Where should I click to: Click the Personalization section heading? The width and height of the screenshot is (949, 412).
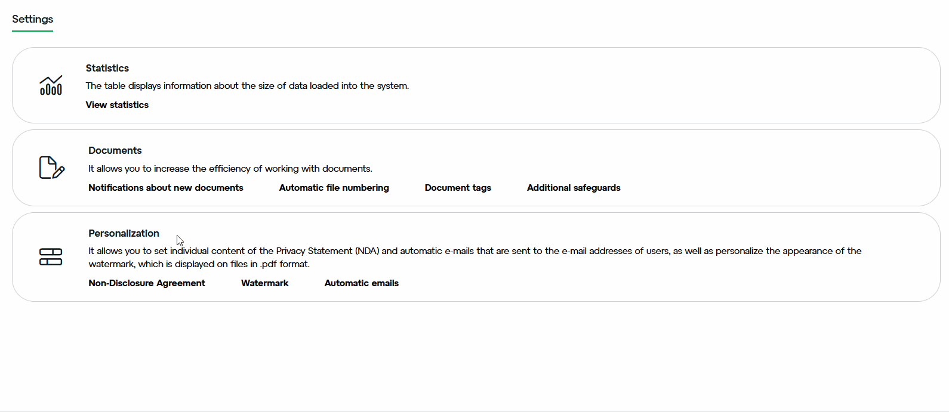tap(124, 233)
